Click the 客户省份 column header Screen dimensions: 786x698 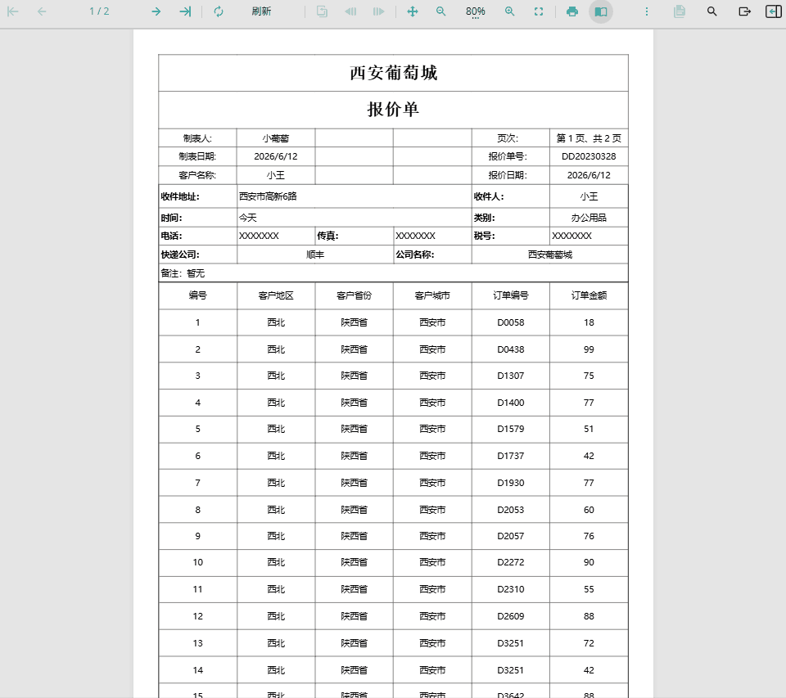click(354, 295)
